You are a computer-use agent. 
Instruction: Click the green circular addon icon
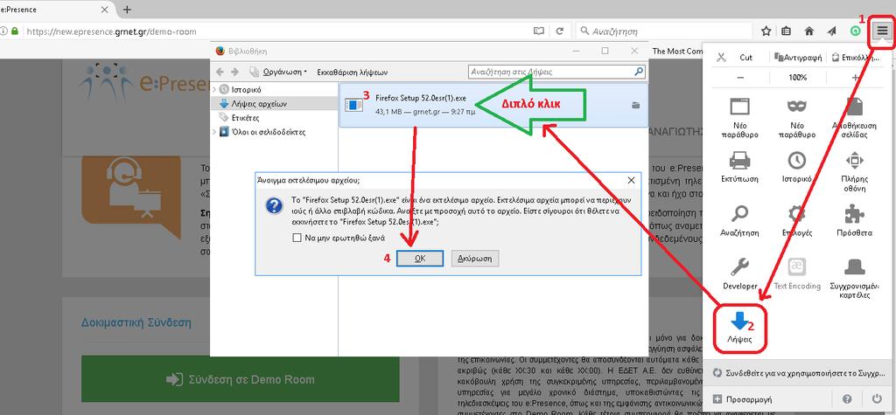point(856,31)
